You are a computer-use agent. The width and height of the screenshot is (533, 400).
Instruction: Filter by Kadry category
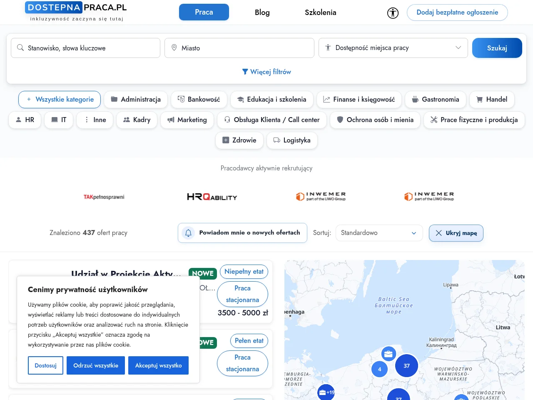point(137,120)
